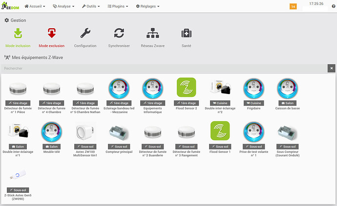Focus the Rechercher search field
Viewport: 337px width, 206px height.
[164, 68]
